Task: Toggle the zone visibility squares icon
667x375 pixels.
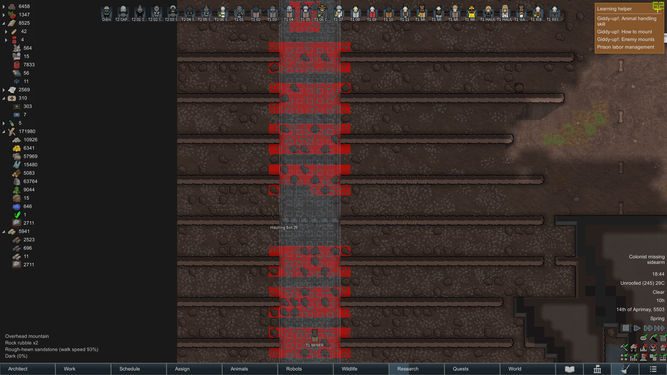Action: pyautogui.click(x=624, y=357)
